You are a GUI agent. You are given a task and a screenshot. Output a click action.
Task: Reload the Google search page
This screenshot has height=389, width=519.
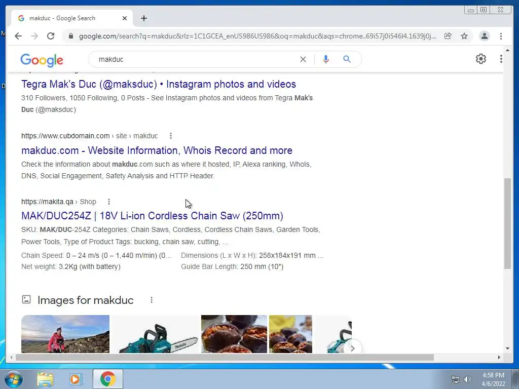tap(51, 36)
